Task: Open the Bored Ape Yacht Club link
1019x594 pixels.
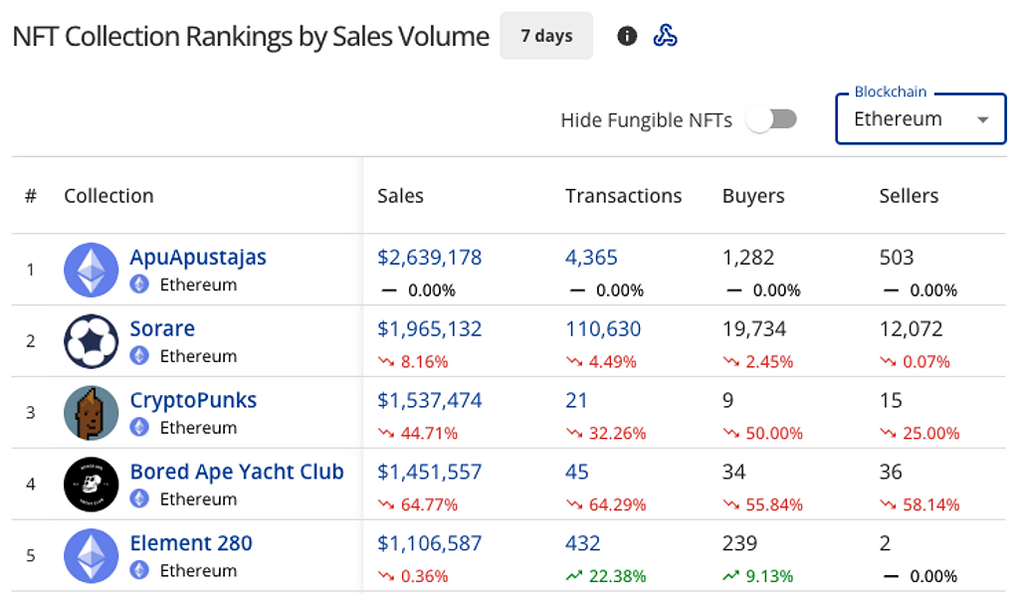Action: [x=237, y=472]
